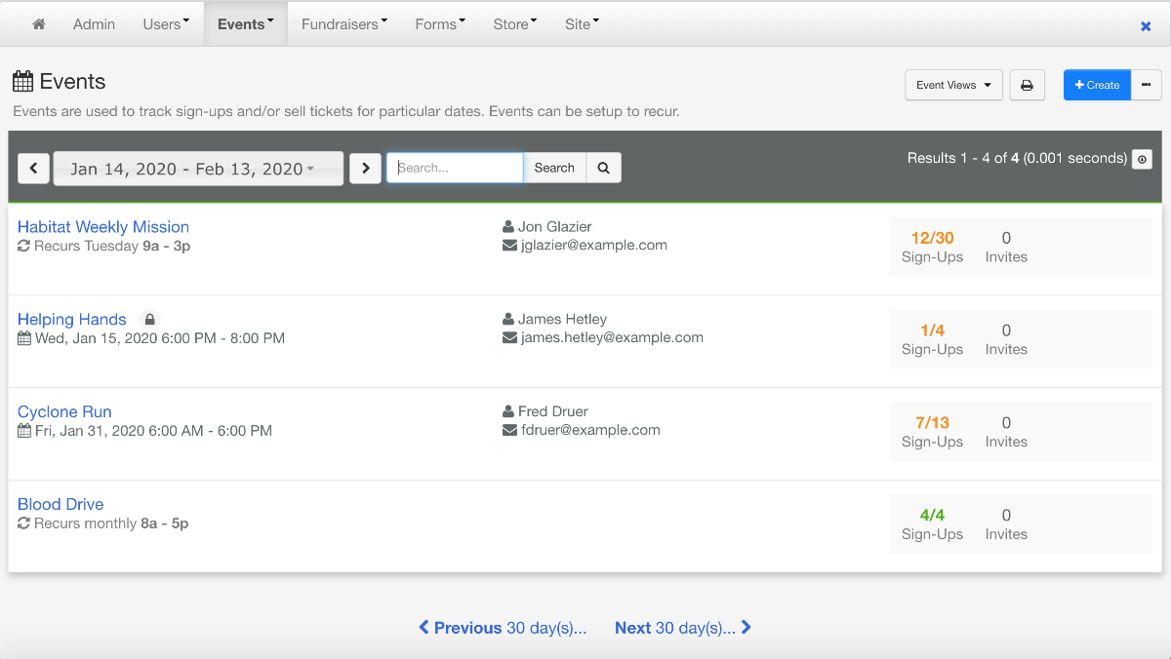Click 'Recurs Tuesday 9a - 3p' text
The width and height of the screenshot is (1171, 659).
[112, 247]
